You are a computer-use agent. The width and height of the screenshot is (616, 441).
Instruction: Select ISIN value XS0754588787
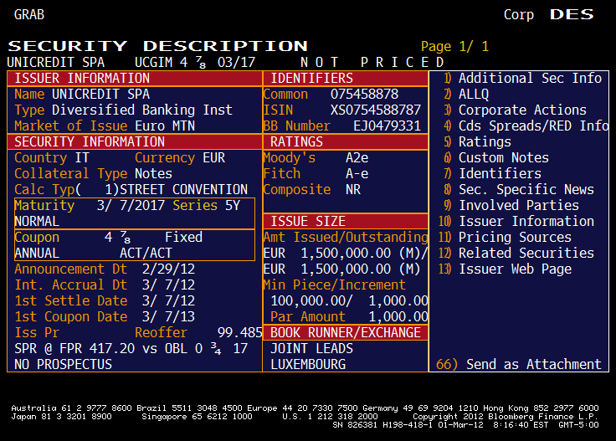(x=376, y=110)
